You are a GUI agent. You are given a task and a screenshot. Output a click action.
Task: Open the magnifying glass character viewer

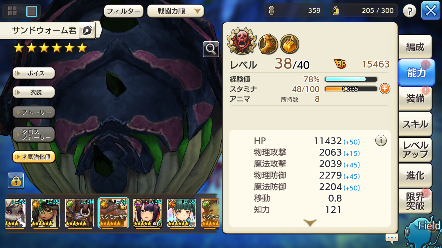pos(211,49)
